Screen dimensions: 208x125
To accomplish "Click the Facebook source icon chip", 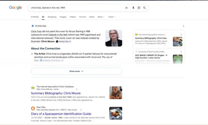I will (x=41, y=60).
